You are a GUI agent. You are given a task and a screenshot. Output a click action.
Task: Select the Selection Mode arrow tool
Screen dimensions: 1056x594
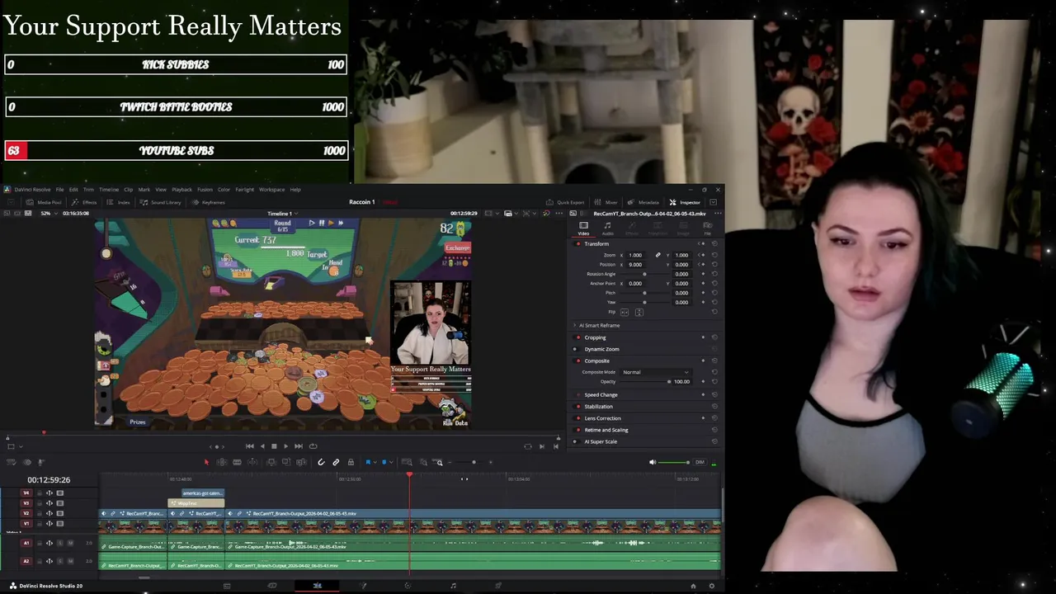point(206,462)
